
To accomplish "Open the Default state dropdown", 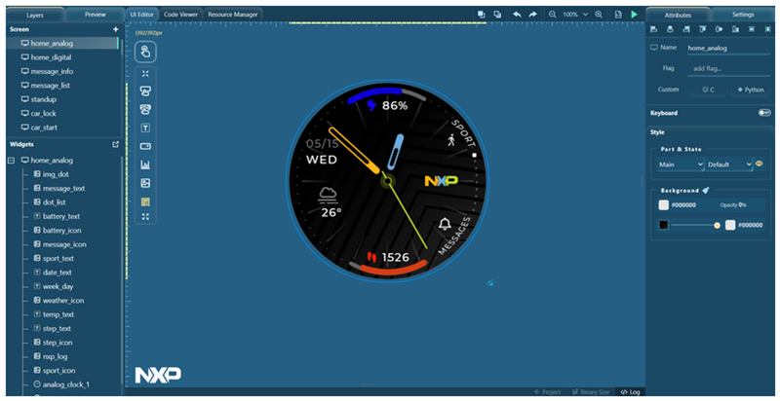I will [729, 164].
